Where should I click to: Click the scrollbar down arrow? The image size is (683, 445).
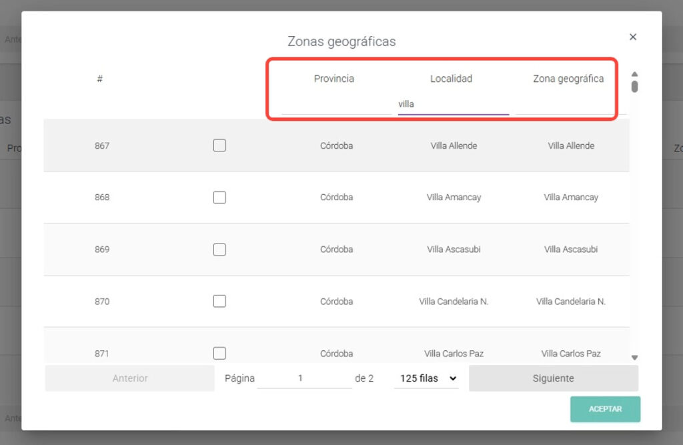(635, 358)
